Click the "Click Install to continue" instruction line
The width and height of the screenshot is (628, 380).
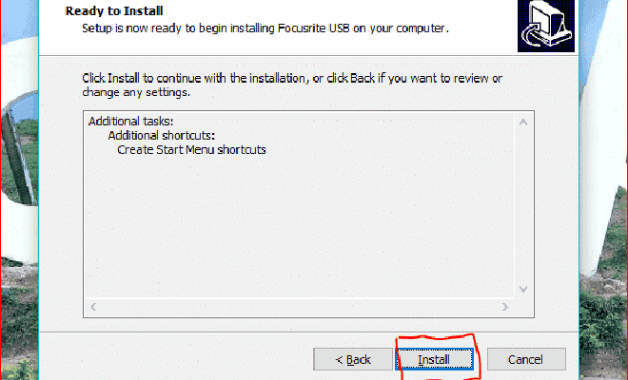click(x=292, y=78)
